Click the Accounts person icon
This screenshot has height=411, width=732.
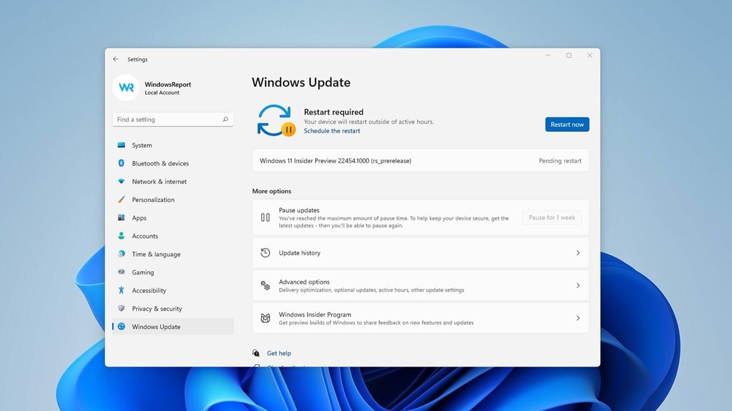(121, 236)
